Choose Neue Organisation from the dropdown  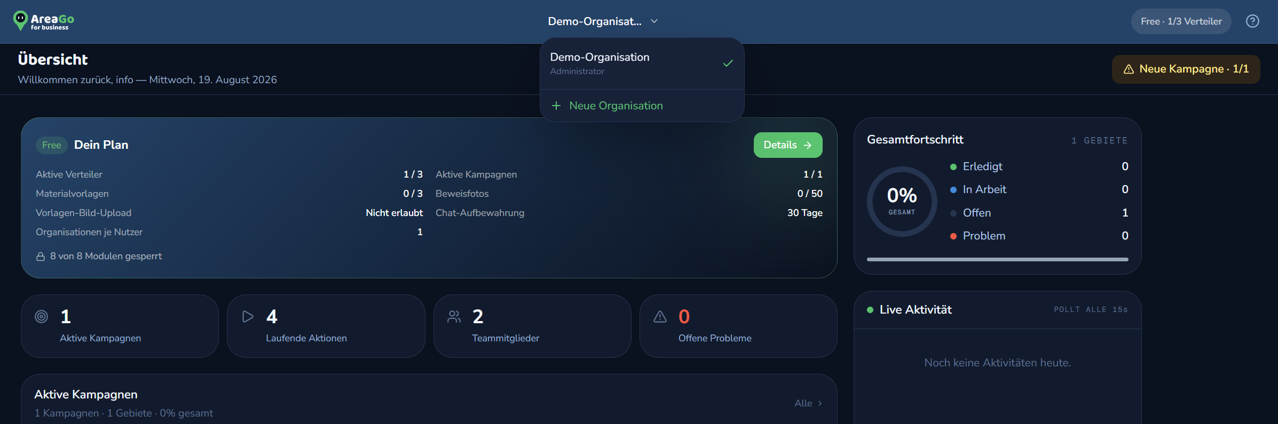click(642, 106)
